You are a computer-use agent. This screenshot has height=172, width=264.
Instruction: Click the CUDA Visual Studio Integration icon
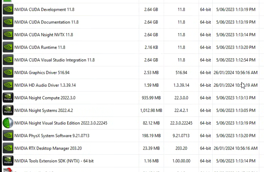[x=8, y=60]
